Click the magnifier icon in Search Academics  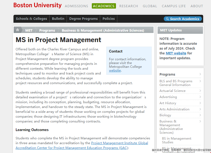click(x=167, y=19)
